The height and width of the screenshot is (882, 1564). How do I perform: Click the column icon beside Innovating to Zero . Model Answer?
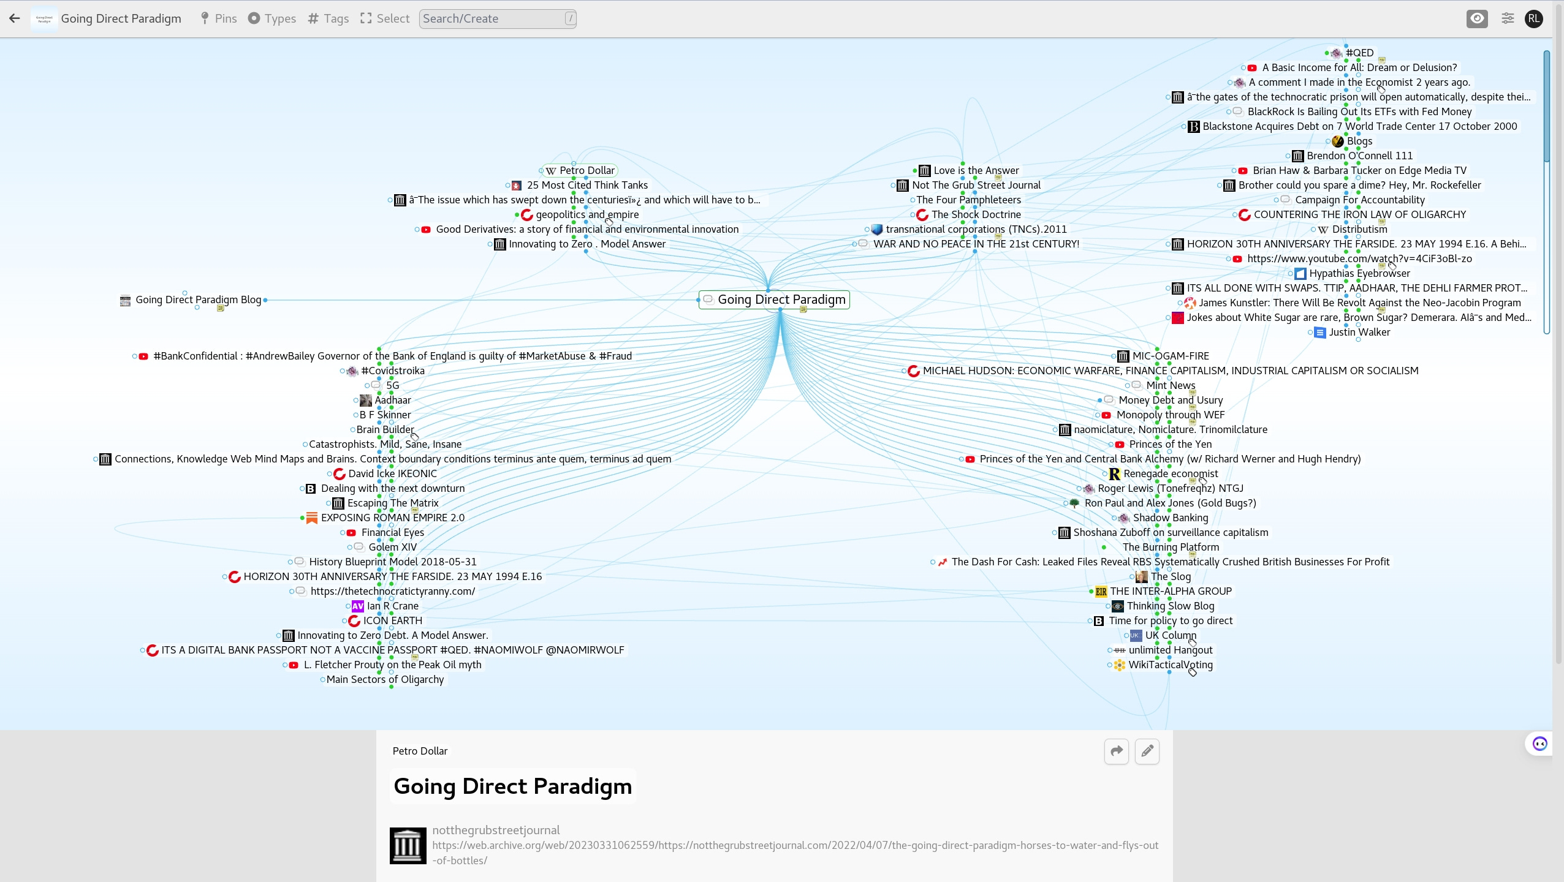point(500,244)
